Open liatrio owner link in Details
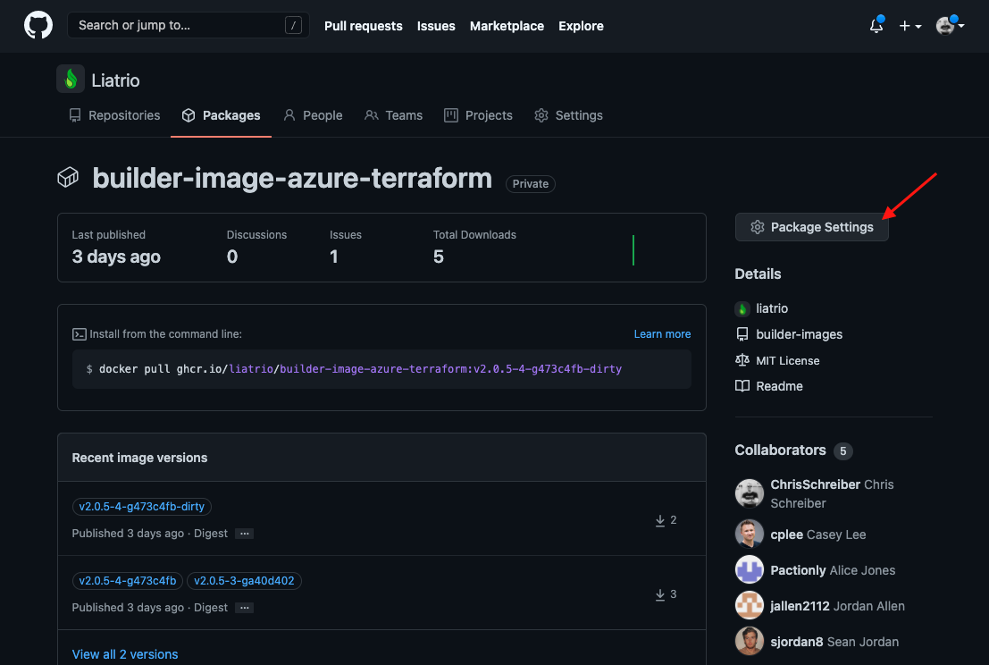 coord(772,308)
